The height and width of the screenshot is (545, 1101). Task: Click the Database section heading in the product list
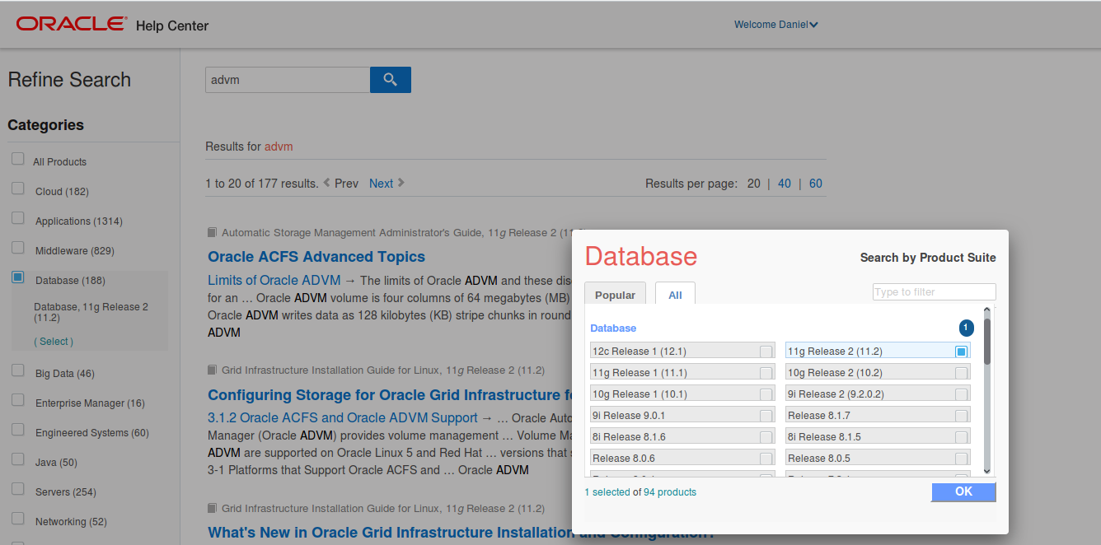(x=613, y=328)
